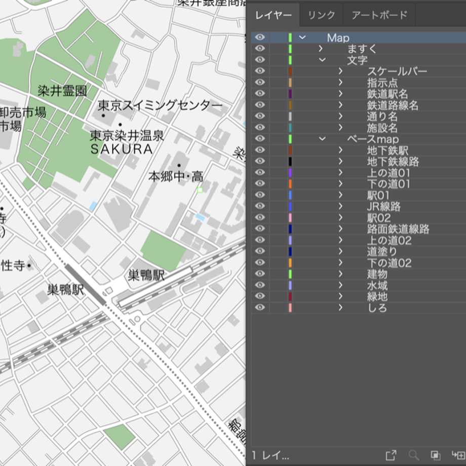The width and height of the screenshot is (466, 466).
Task: Click the Create New Sublayer icon
Action: point(458,455)
